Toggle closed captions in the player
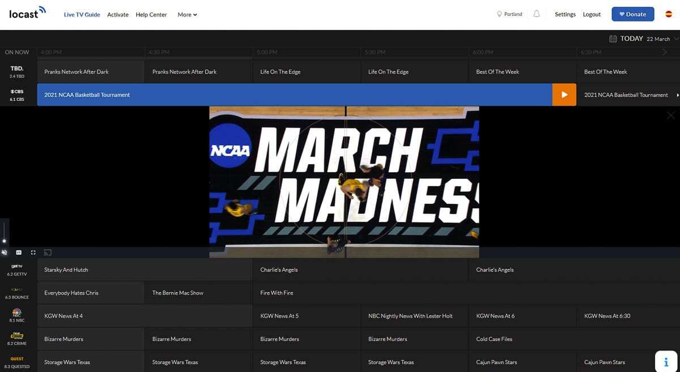The height and width of the screenshot is (372, 680). pos(19,253)
